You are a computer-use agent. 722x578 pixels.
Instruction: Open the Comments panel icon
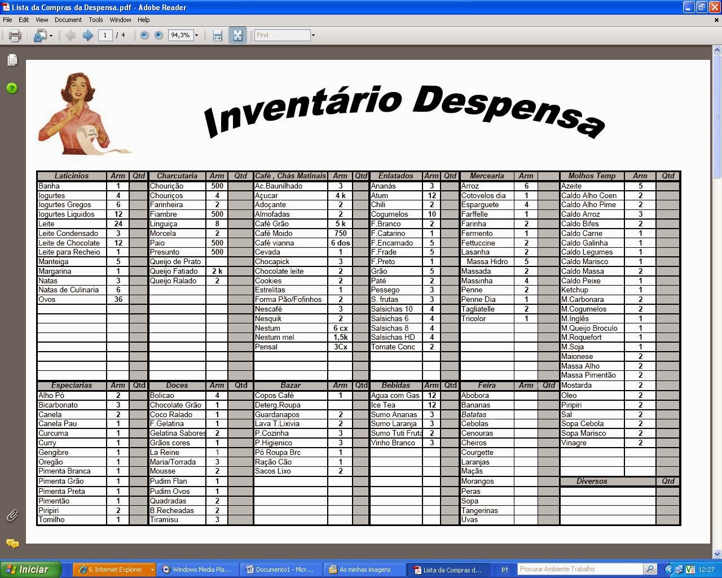point(12,544)
